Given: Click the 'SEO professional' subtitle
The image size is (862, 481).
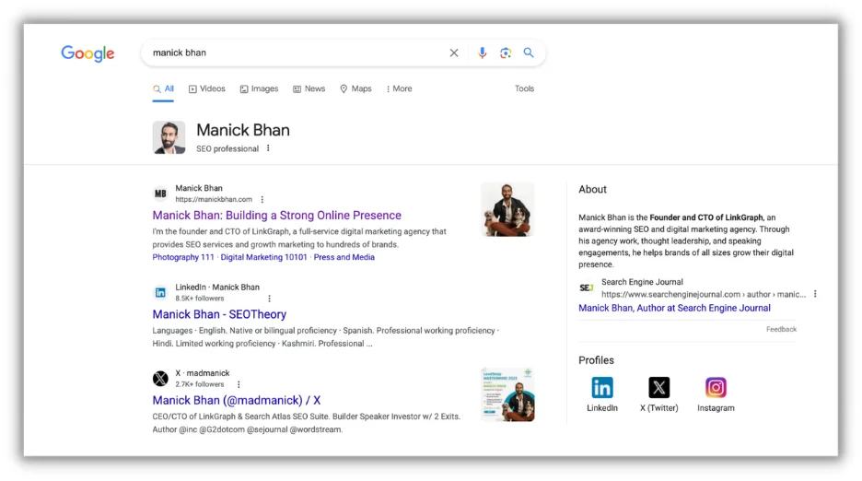Looking at the screenshot, I should click(x=227, y=148).
